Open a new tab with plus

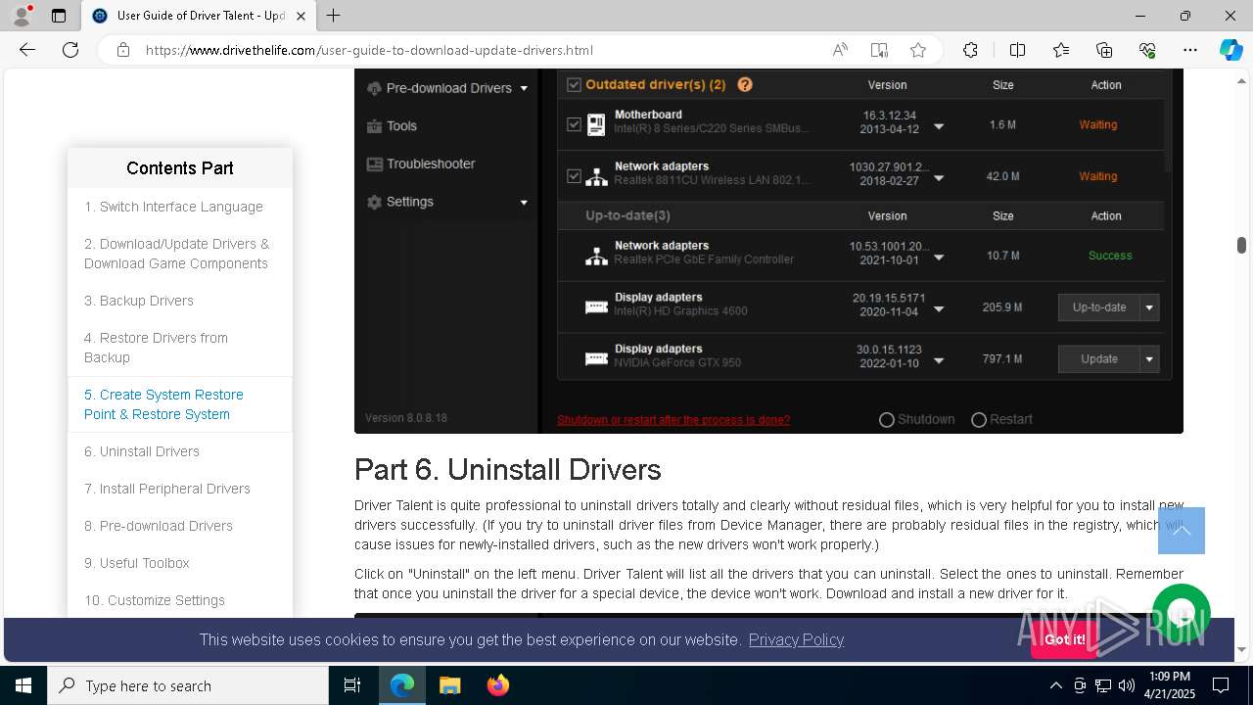click(334, 16)
